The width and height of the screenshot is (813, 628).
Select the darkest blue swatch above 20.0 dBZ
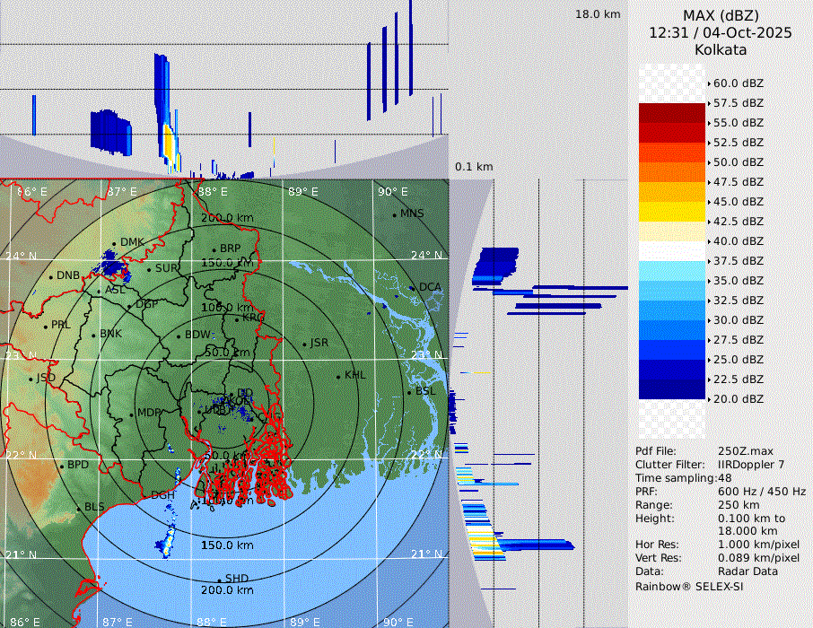[672, 388]
